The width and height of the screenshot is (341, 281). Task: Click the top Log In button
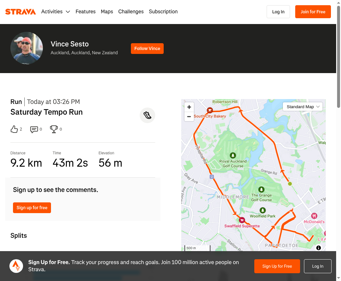point(278,12)
